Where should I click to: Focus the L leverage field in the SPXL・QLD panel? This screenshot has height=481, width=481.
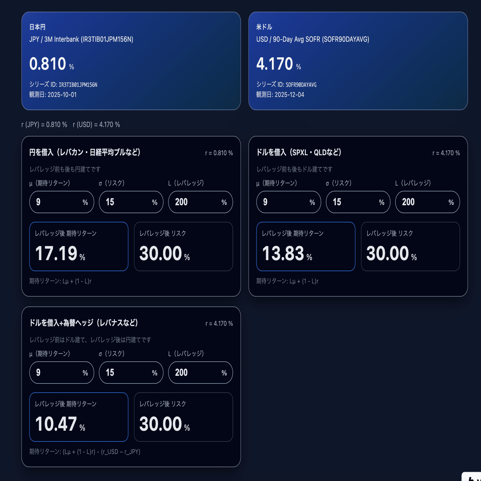click(x=428, y=202)
